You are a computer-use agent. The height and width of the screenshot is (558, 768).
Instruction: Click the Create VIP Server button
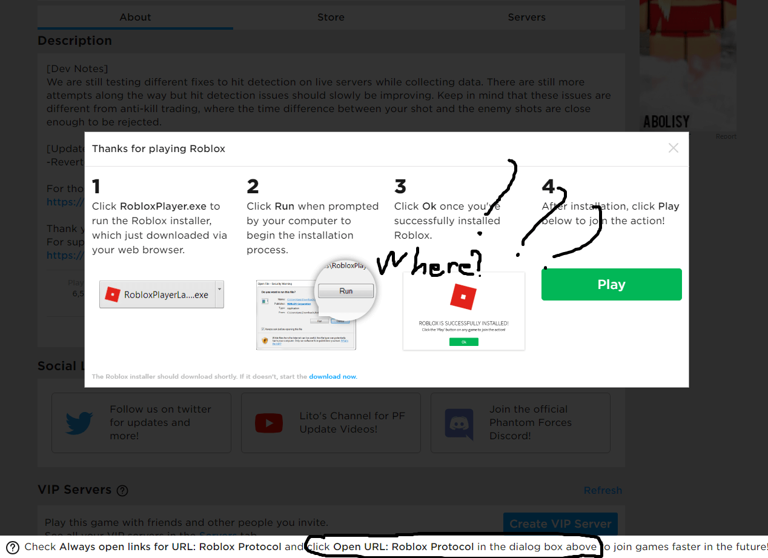560,523
